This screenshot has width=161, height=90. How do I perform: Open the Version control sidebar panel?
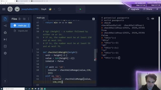point(5,25)
